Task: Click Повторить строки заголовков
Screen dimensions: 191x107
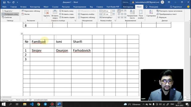Action: (170, 11)
